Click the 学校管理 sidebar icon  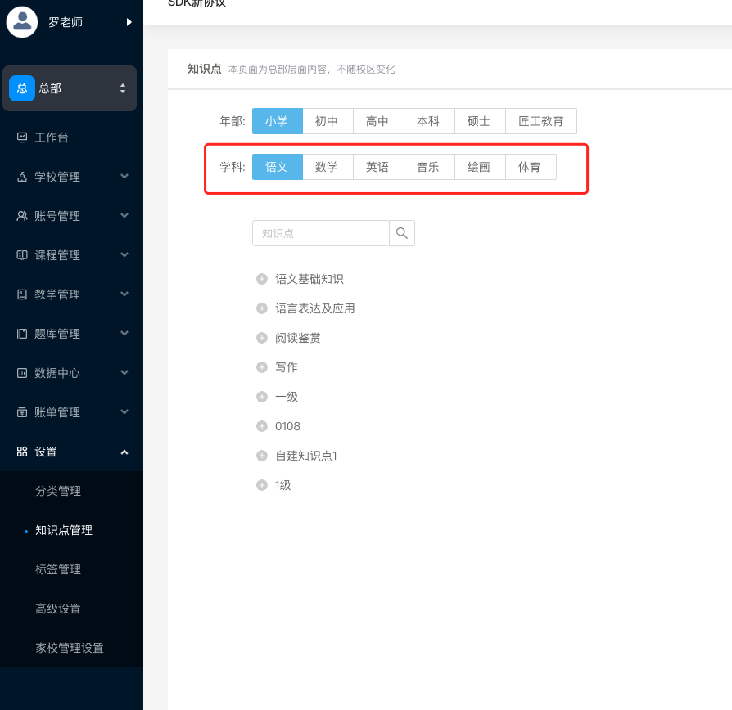(x=22, y=177)
